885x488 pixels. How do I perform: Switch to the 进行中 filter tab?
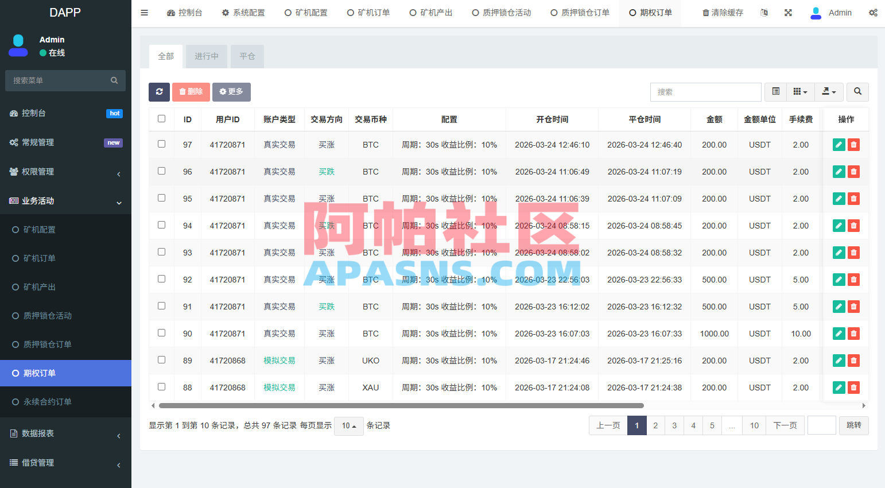click(207, 56)
